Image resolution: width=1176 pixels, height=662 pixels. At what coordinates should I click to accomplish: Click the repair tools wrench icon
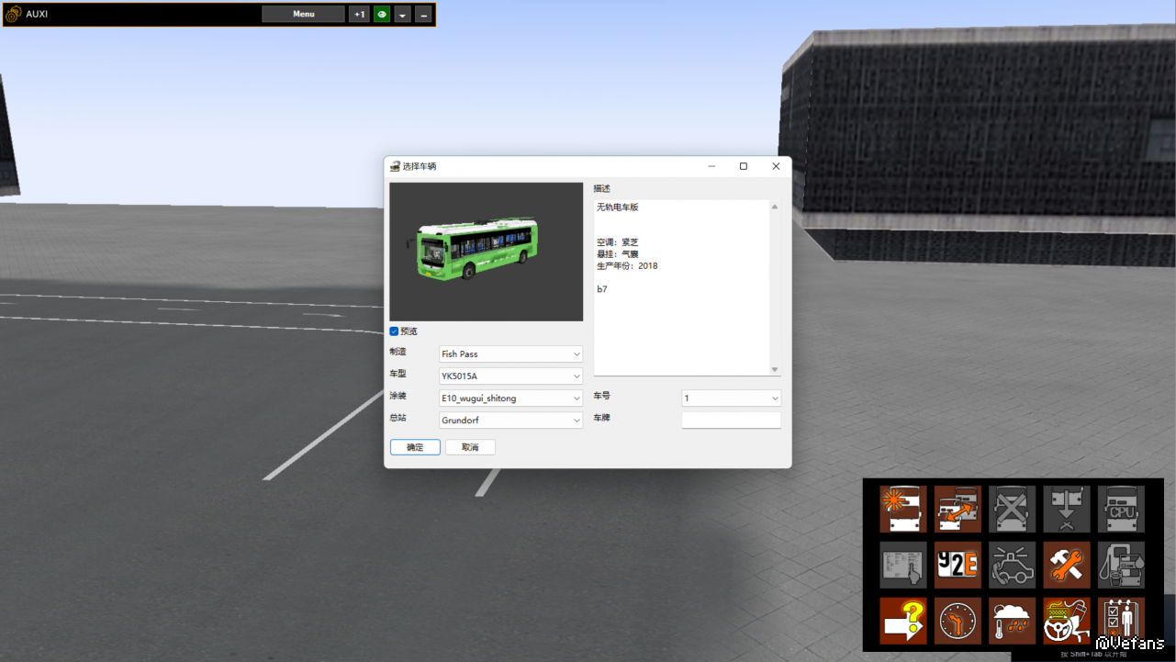1067,565
